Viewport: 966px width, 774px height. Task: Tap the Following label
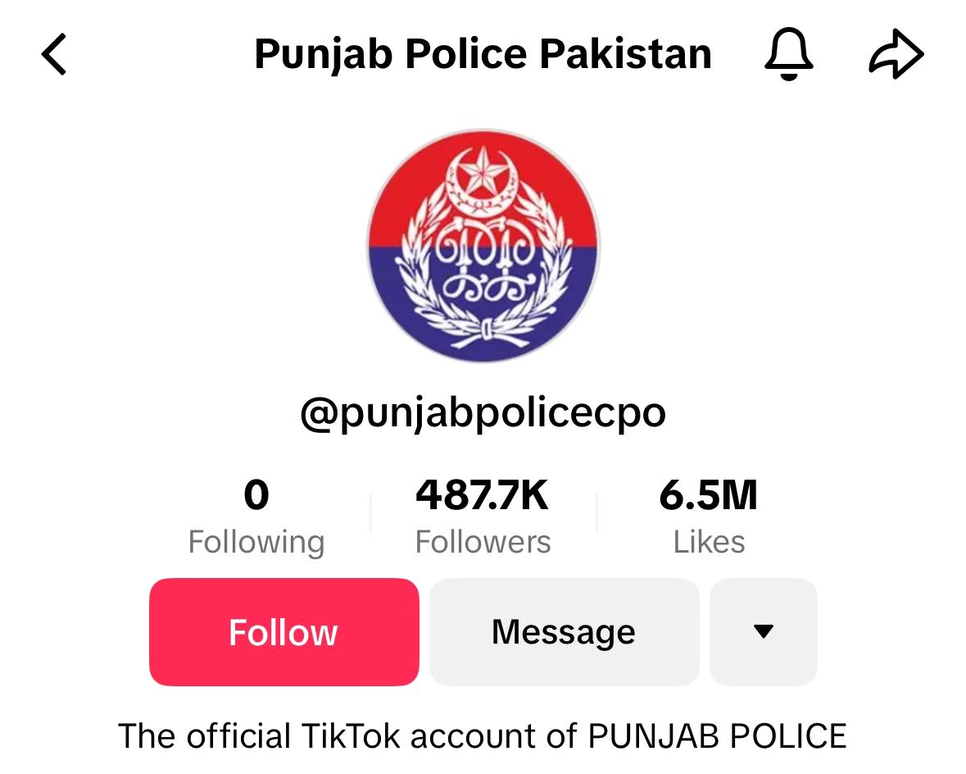[256, 542]
